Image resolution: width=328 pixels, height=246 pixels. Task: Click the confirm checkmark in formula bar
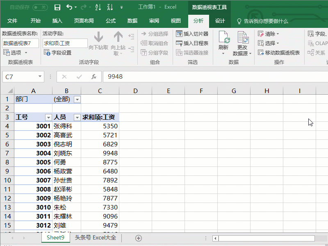pos(79,77)
